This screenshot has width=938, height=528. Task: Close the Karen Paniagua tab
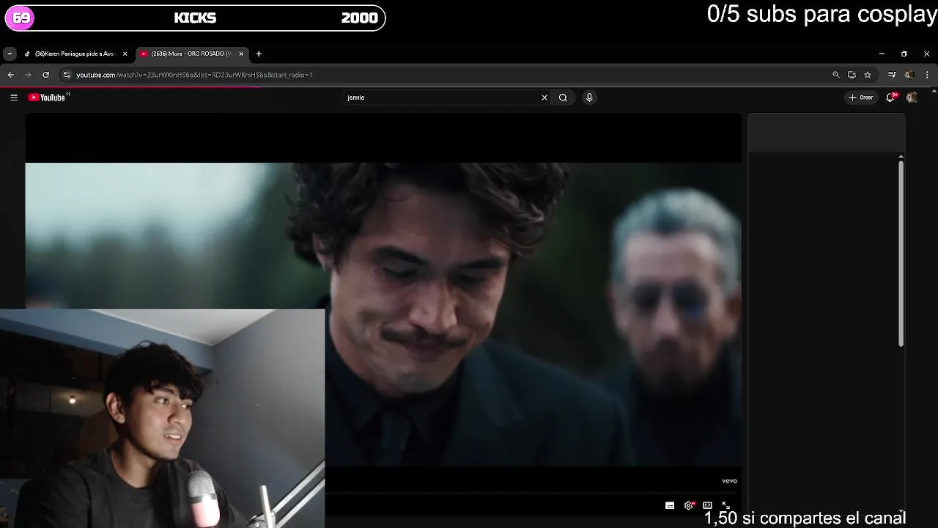(125, 54)
